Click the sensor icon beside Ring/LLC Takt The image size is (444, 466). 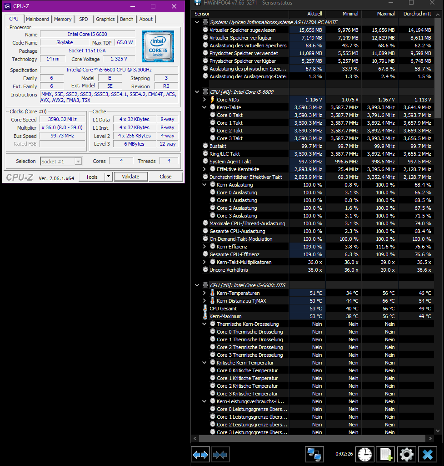tap(205, 154)
